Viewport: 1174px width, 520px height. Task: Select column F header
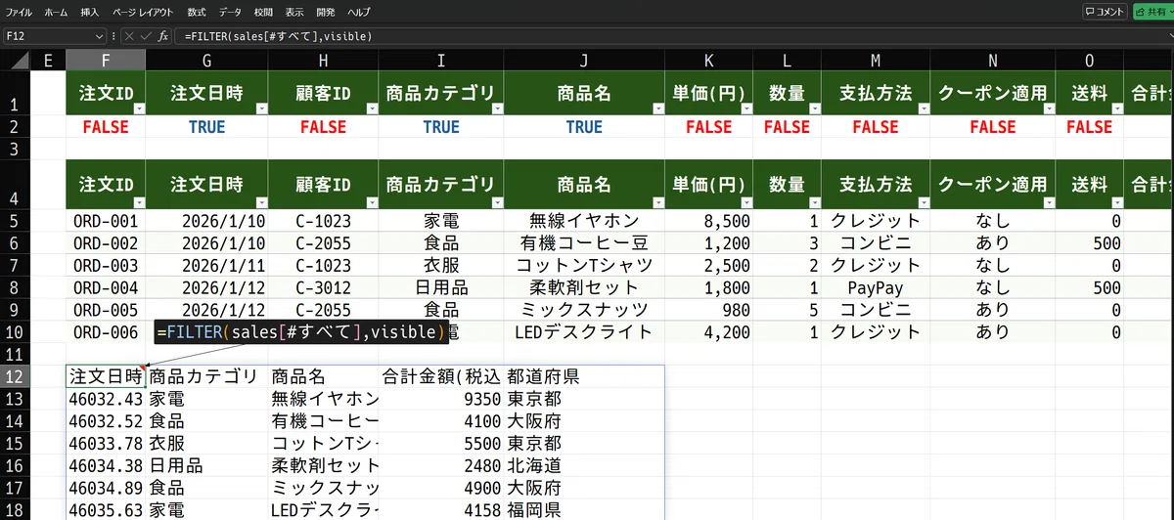(106, 61)
